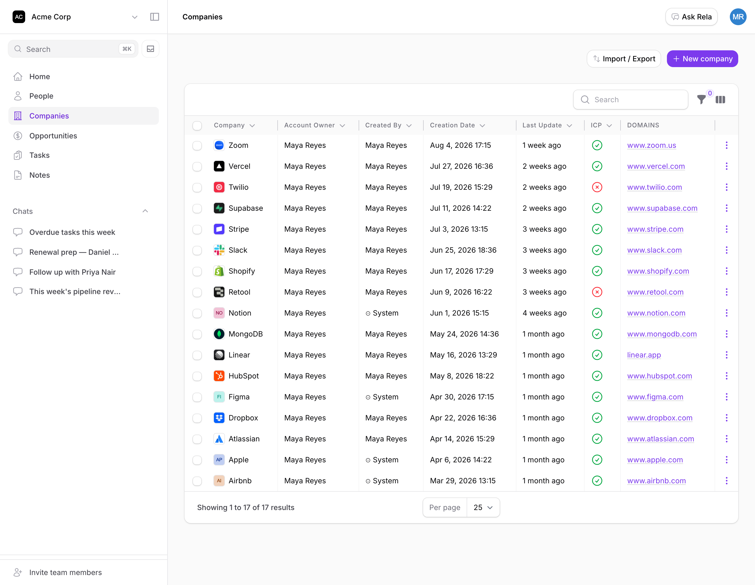Click the MongoDB company logo
This screenshot has width=755, height=585.
219,334
